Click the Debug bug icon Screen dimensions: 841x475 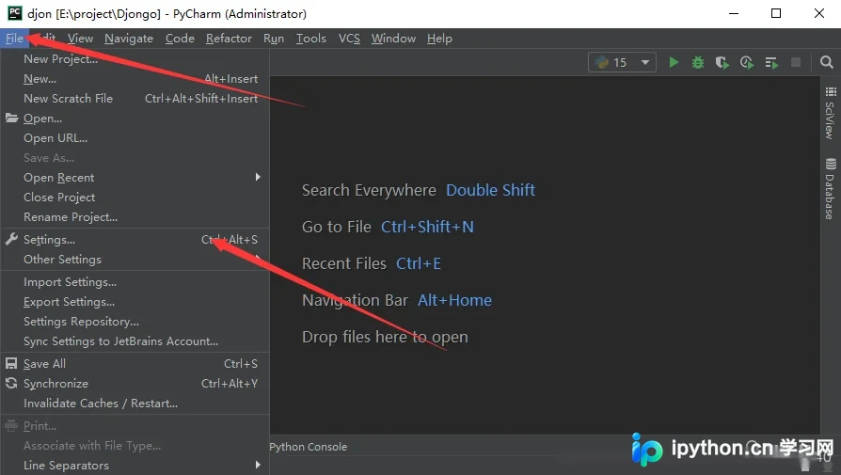[x=698, y=63]
